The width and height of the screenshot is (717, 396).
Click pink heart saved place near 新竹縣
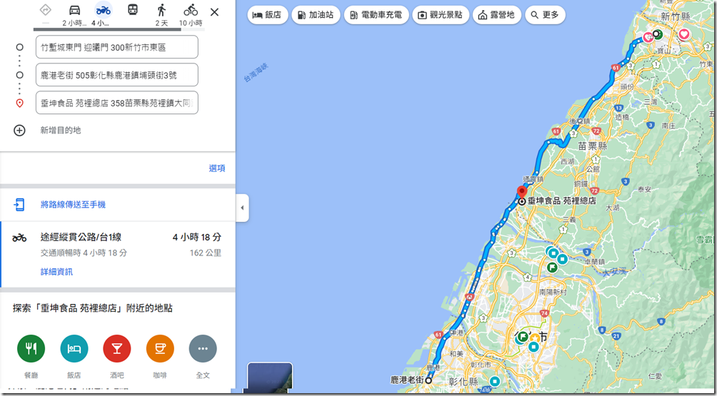[x=684, y=34]
